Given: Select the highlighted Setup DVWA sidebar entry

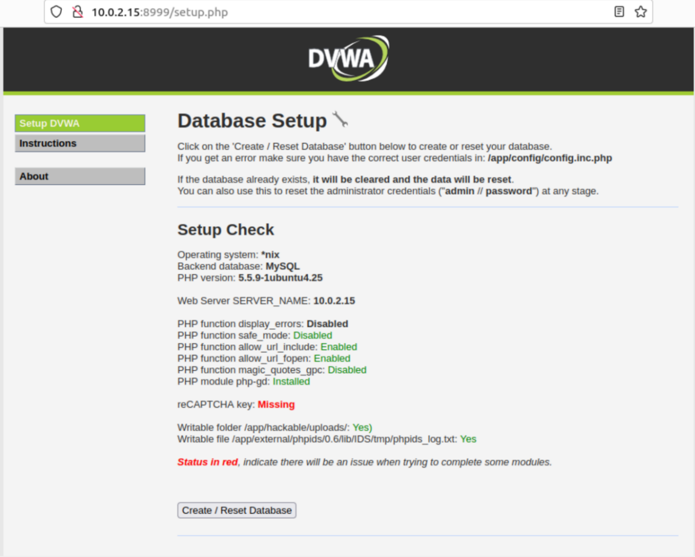Looking at the screenshot, I should [80, 123].
